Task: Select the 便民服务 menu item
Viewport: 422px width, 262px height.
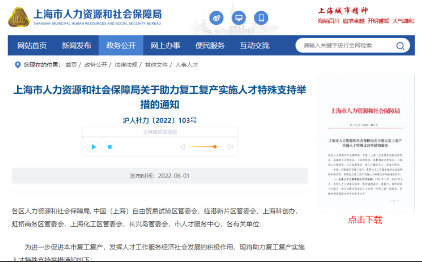Action: [x=210, y=46]
